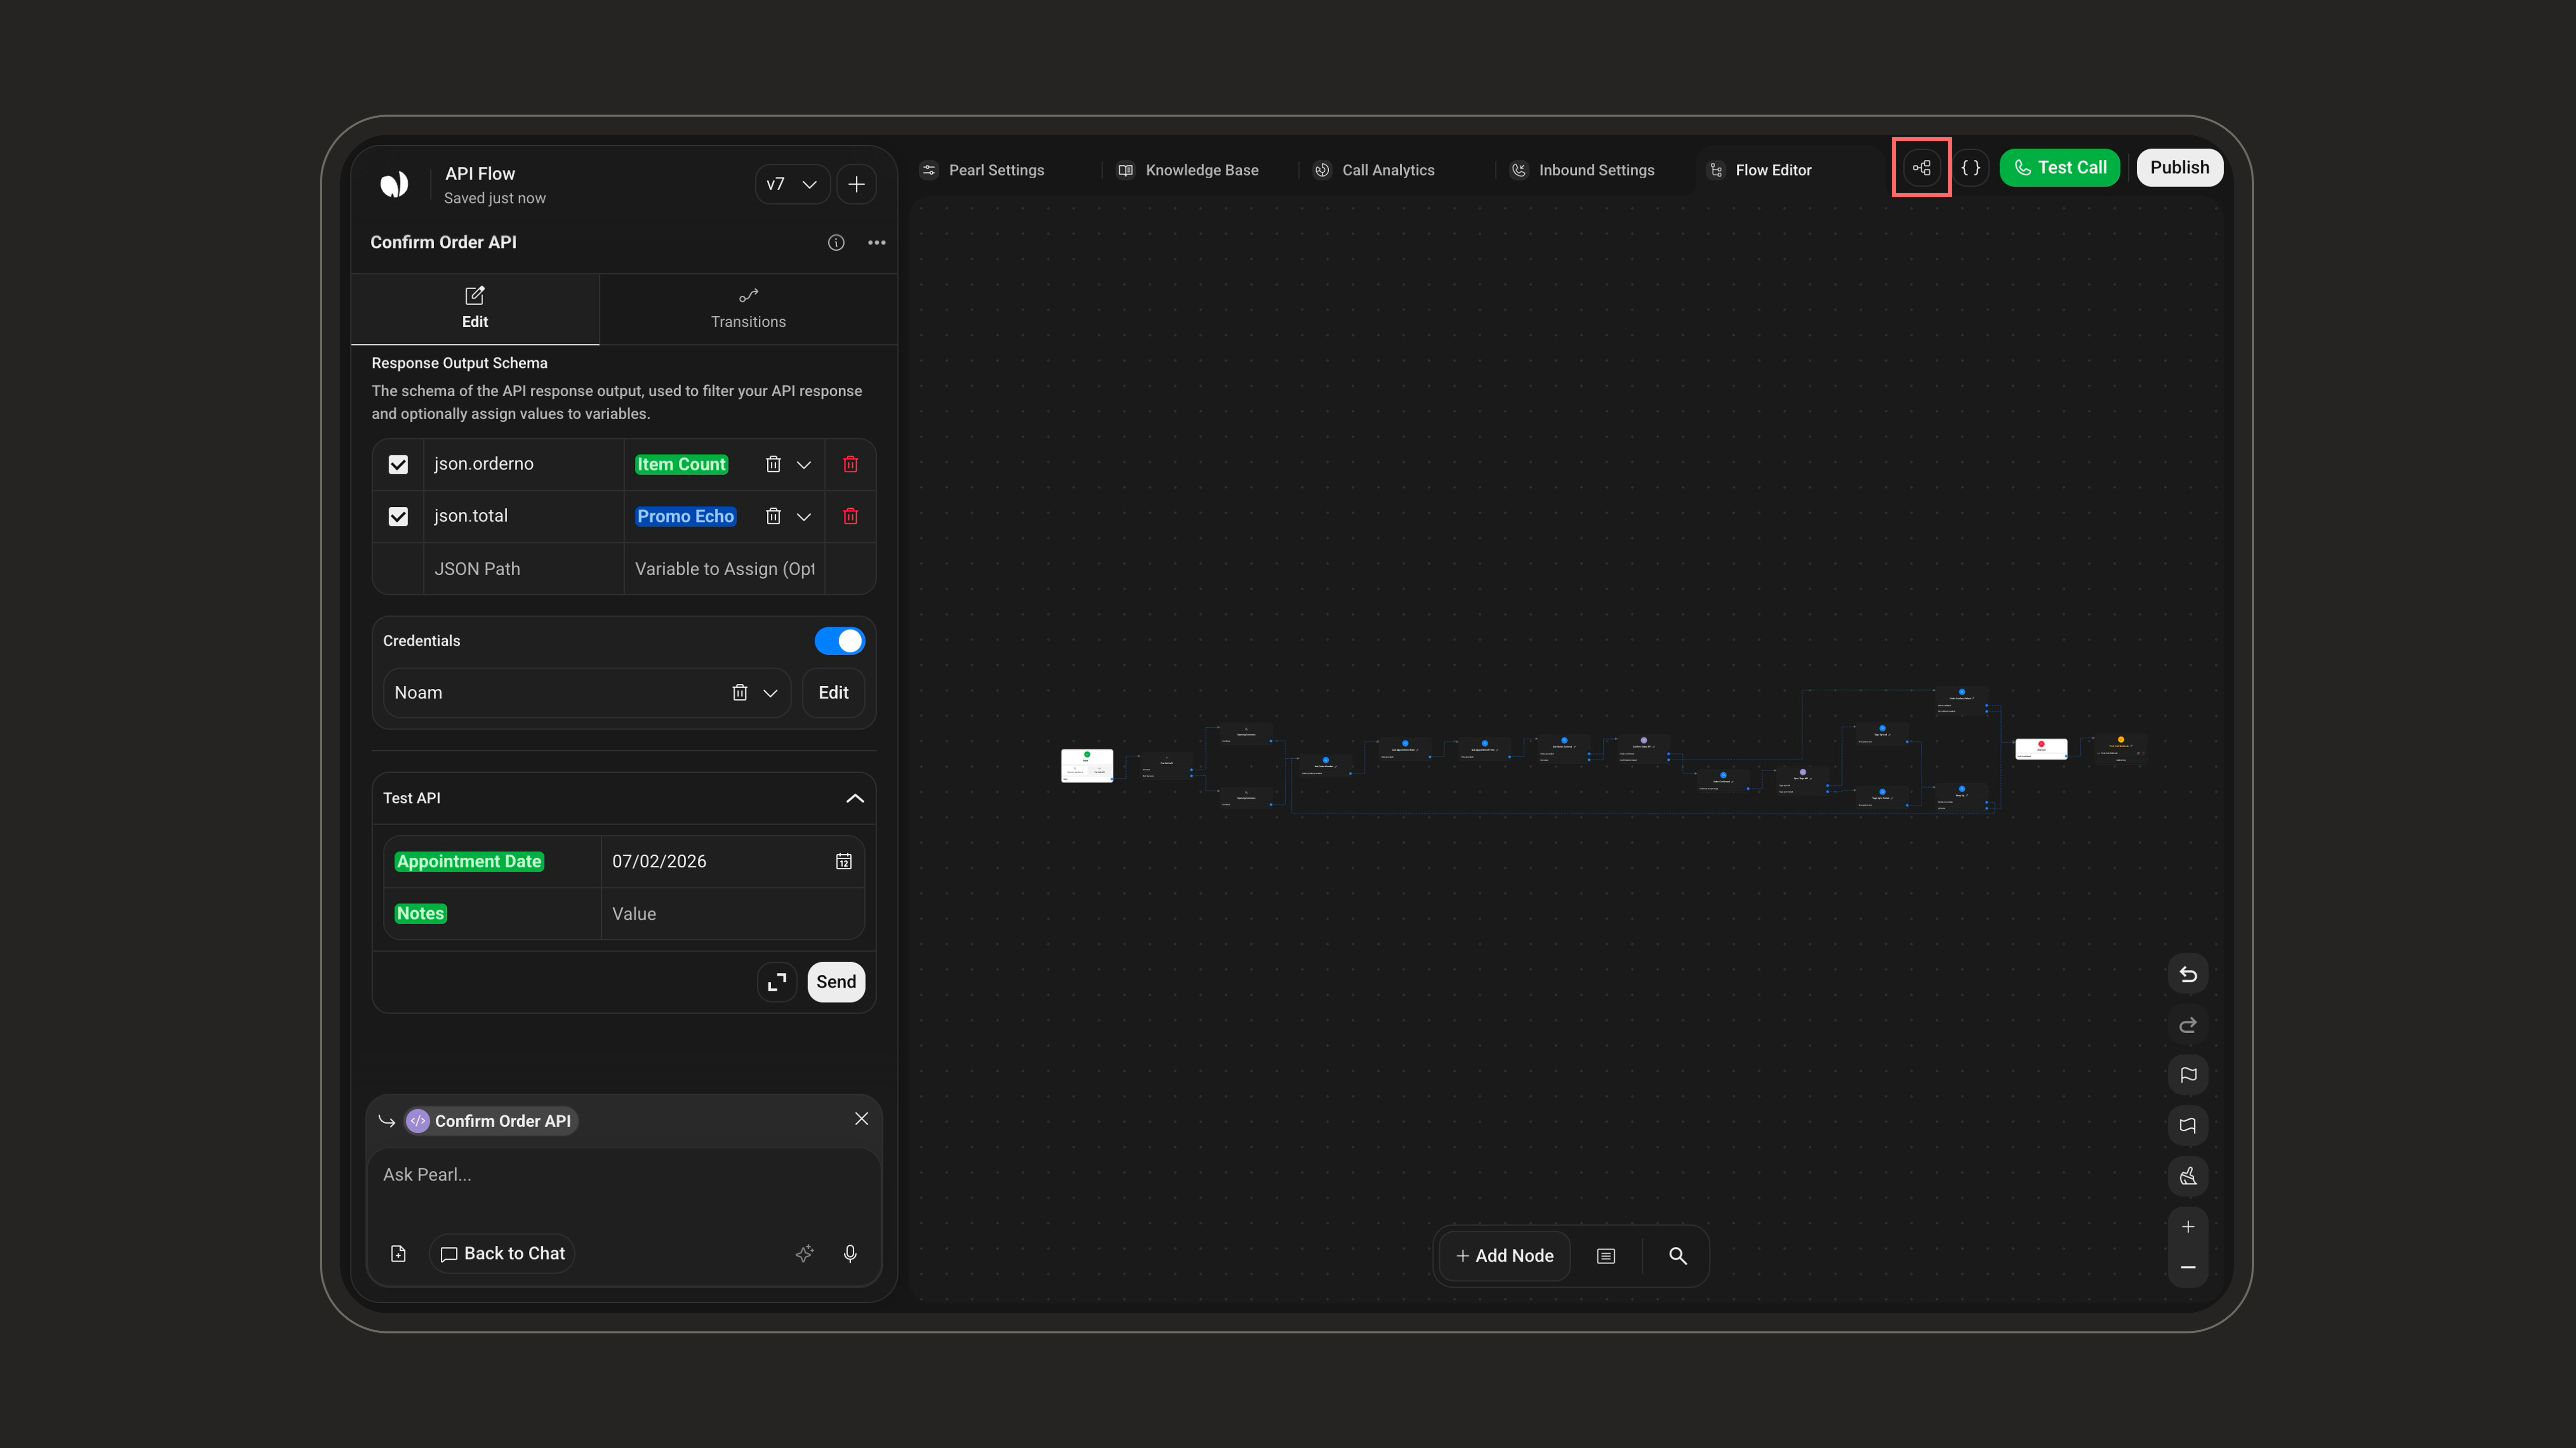Click the json.orderno path field
This screenshot has height=1448, width=2576.
pyautogui.click(x=524, y=465)
